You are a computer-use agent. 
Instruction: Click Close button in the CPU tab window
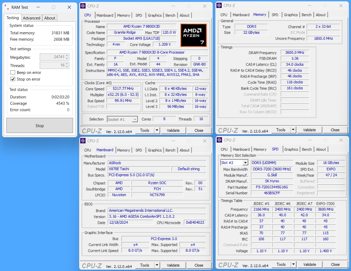tap(199, 130)
